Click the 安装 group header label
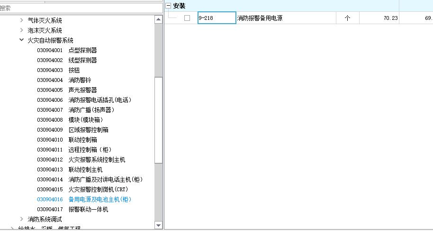This screenshot has width=433, height=231. [x=179, y=6]
